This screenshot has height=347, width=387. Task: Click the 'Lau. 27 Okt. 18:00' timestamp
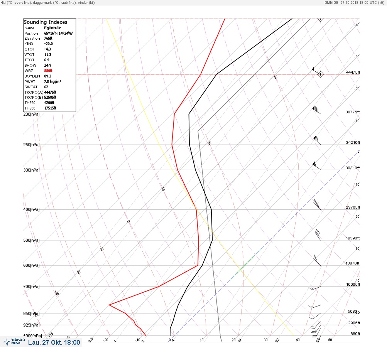[x=54, y=342]
